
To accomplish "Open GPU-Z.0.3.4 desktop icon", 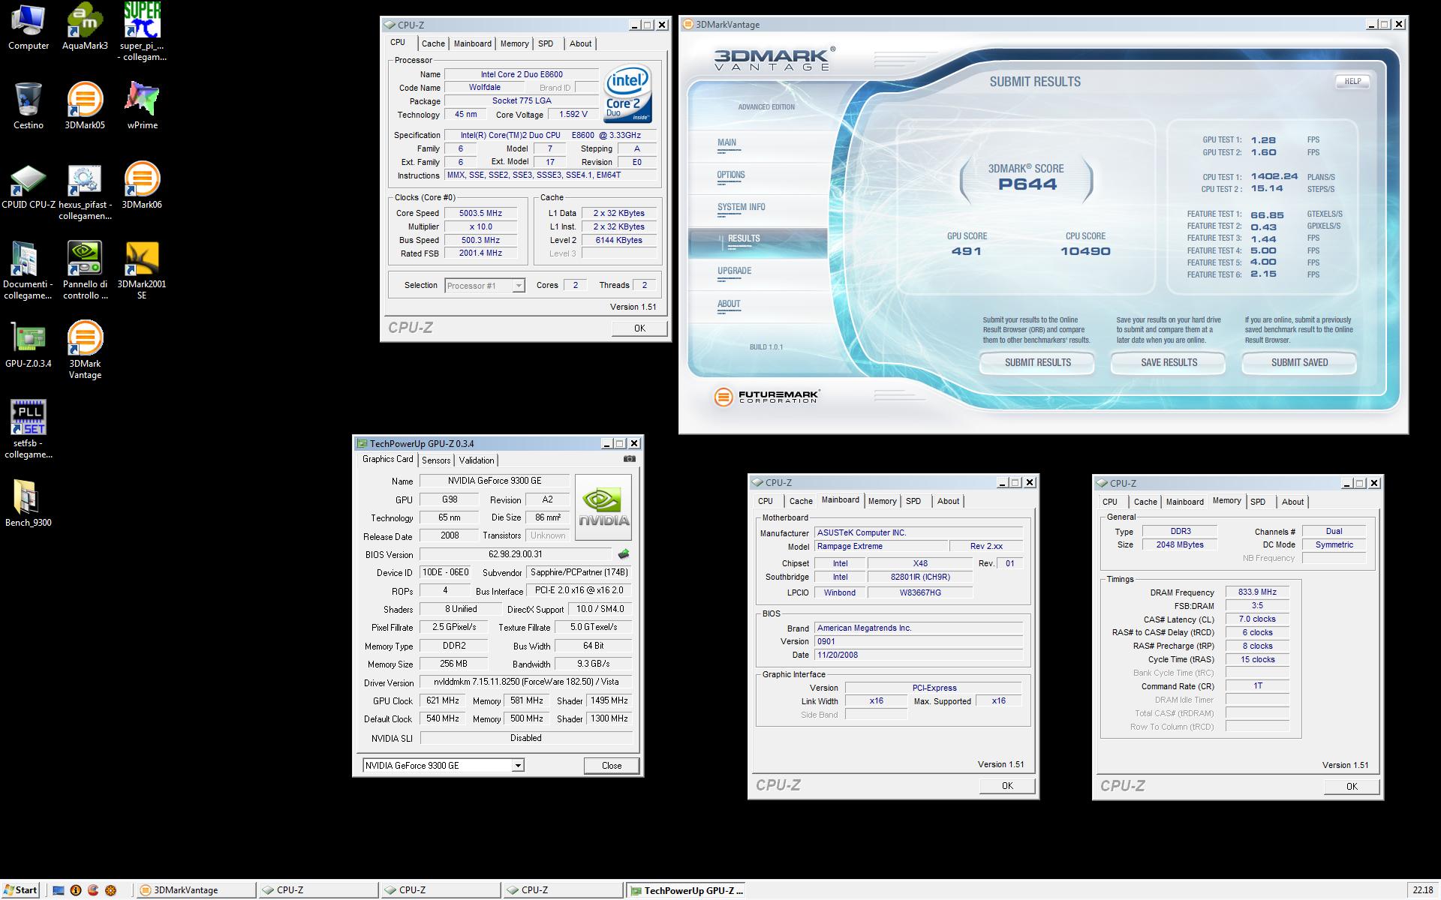I will point(28,346).
